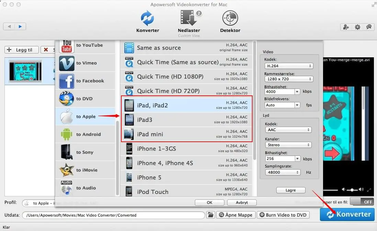Click the iPhone 4, iPhone 4S icon

[129, 163]
